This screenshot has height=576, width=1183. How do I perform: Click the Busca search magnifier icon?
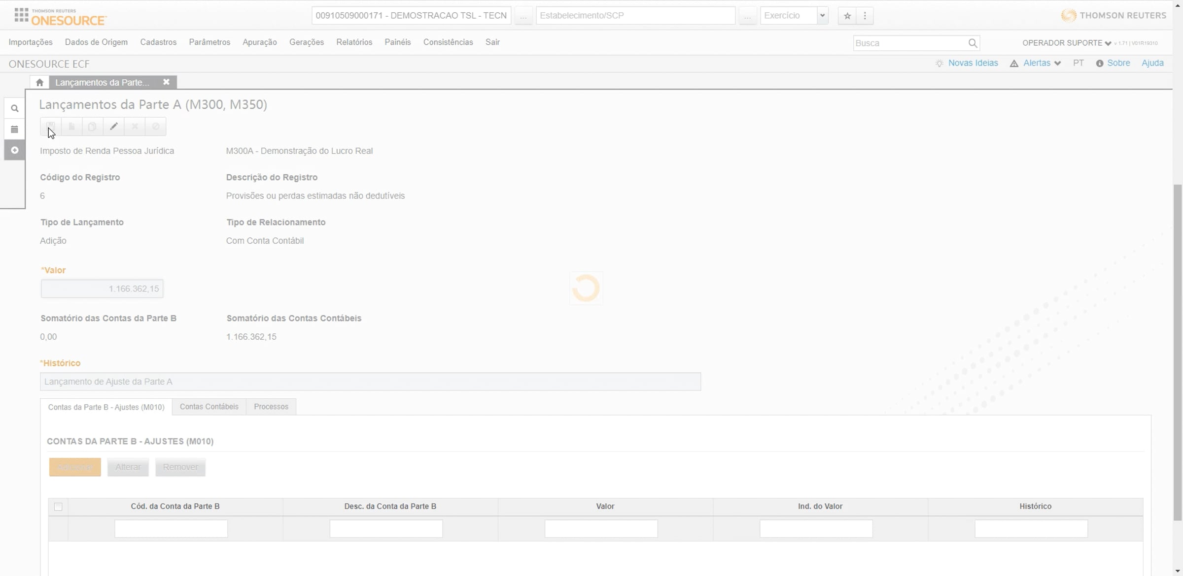973,43
